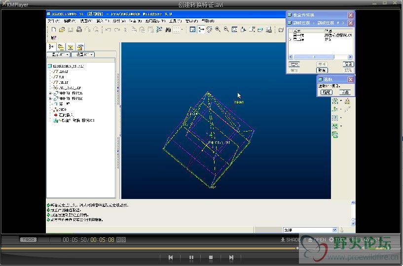
Task: Open the Edit menu
Action: pos(70,21)
